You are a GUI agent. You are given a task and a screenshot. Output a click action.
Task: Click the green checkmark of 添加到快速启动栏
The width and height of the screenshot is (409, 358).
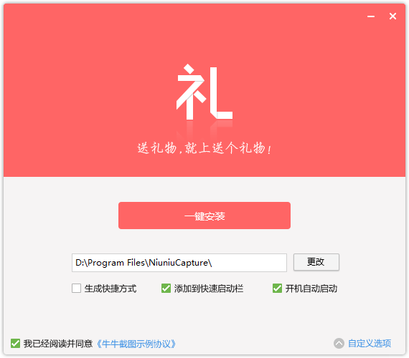[x=166, y=289]
